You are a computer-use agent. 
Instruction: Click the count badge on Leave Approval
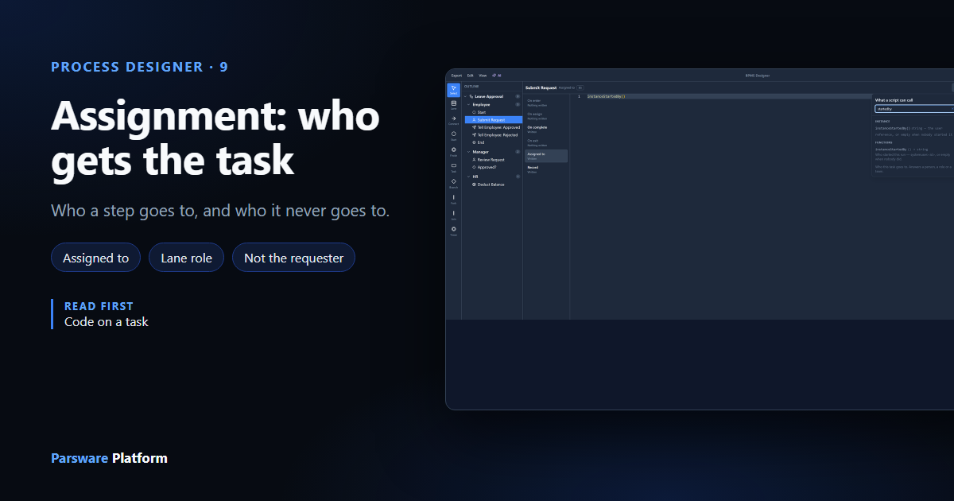coord(518,96)
